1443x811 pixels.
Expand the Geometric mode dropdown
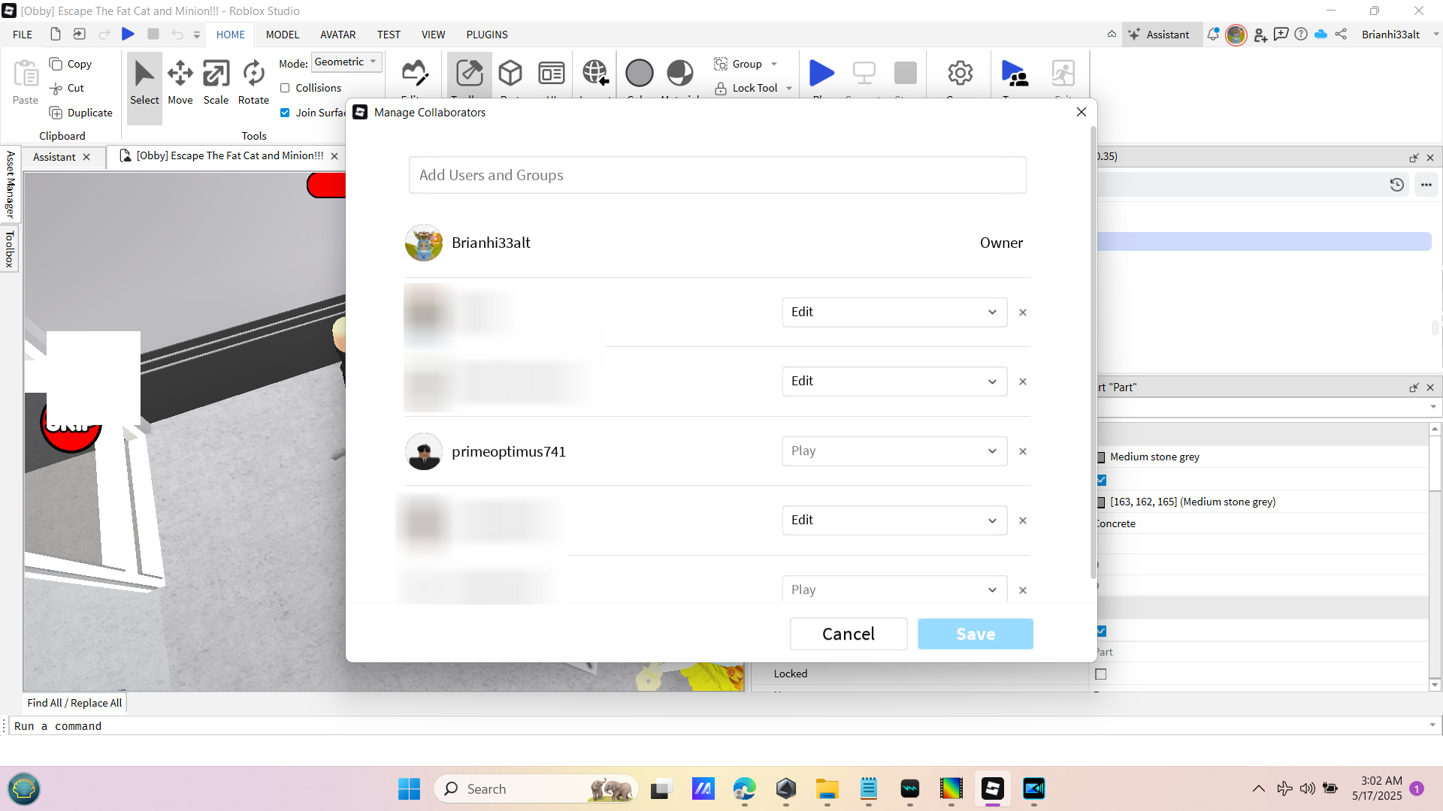pyautogui.click(x=346, y=62)
